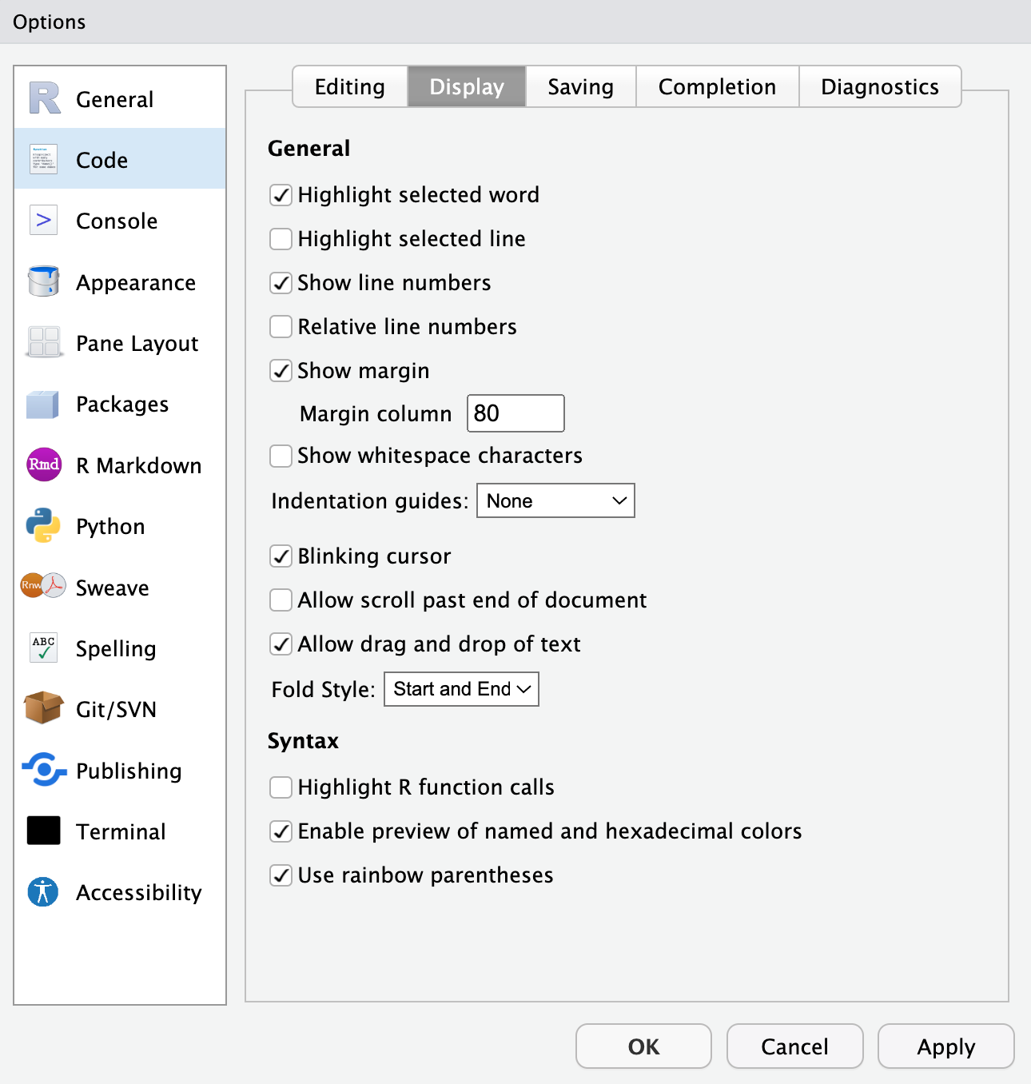Screen dimensions: 1031x1084
Task: Open R Markdown via Rmd icon
Action: [44, 465]
